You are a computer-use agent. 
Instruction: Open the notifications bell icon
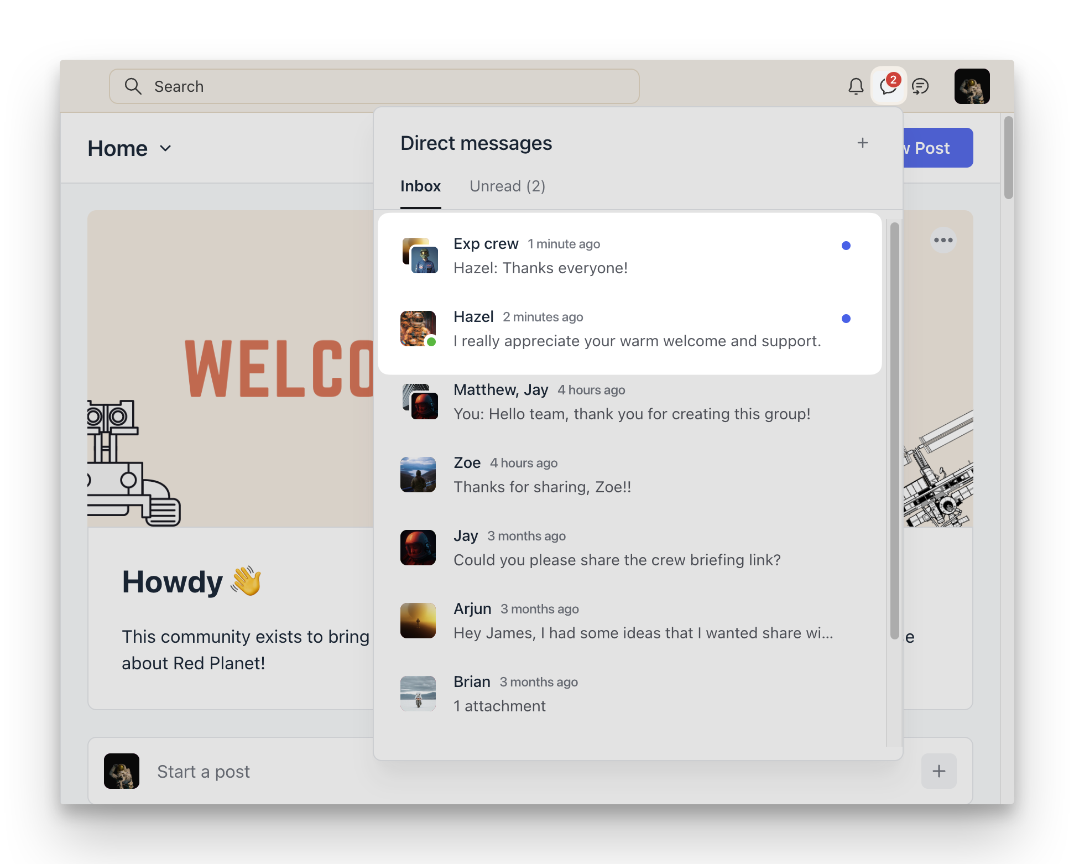[x=856, y=86]
